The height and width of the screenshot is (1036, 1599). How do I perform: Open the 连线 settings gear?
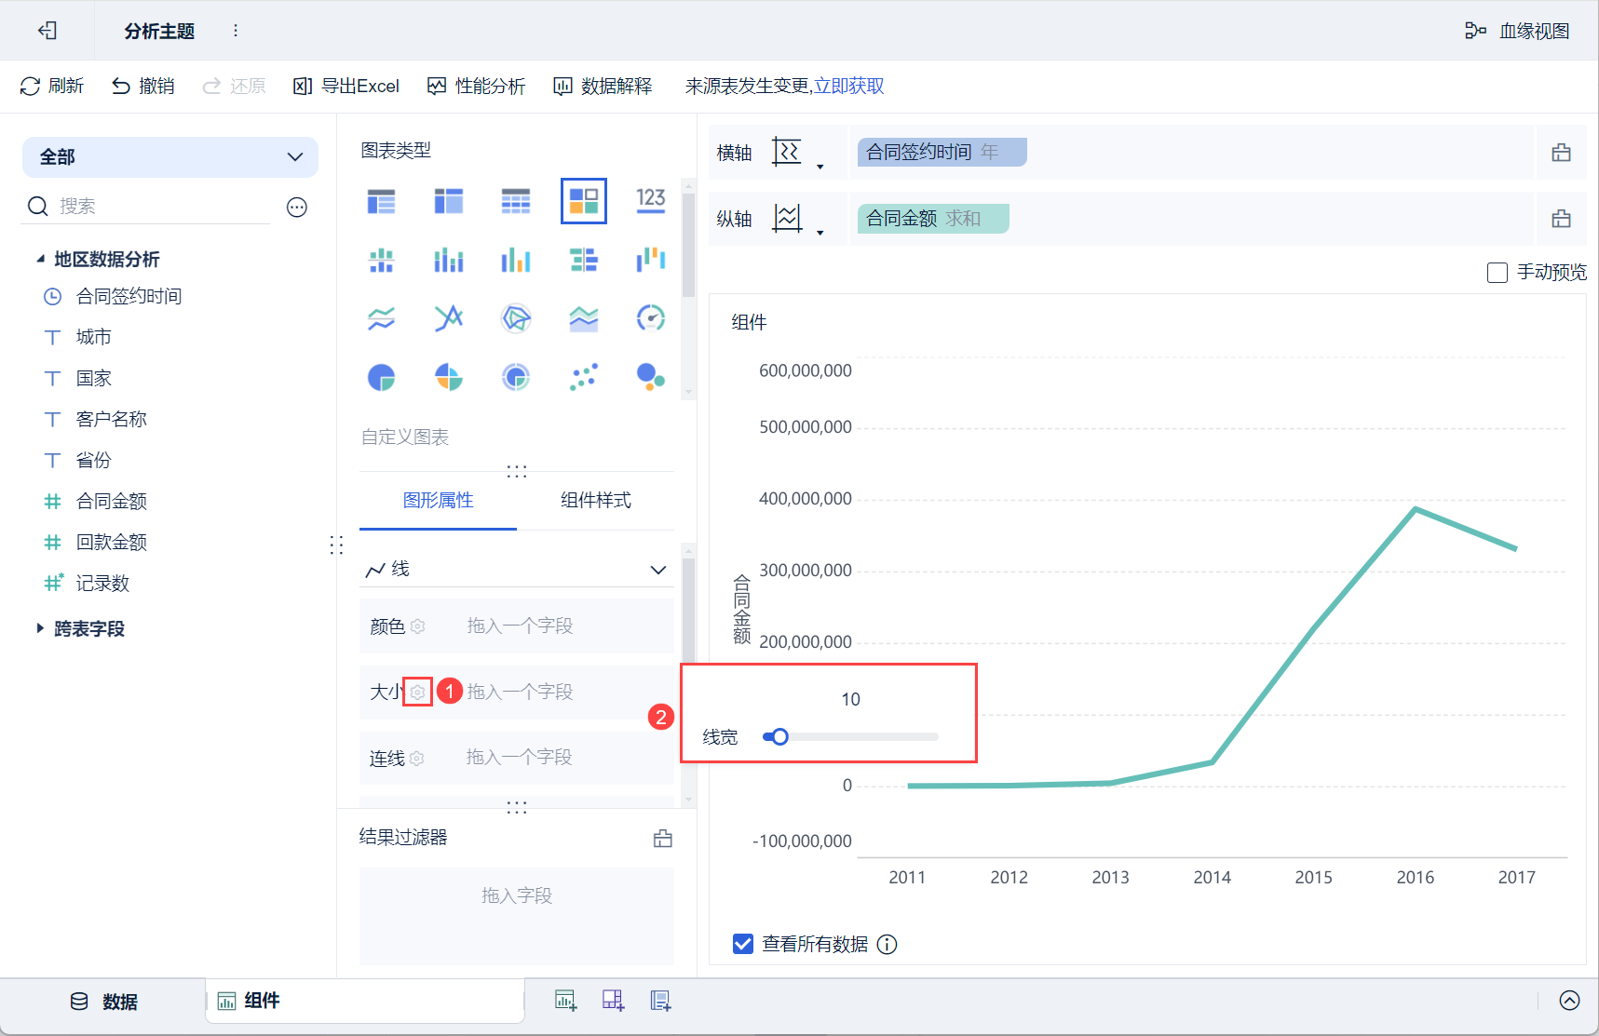tap(417, 759)
